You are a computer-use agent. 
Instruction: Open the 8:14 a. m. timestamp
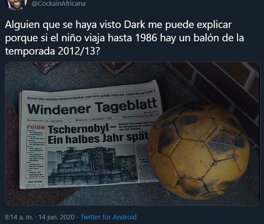tap(19, 217)
